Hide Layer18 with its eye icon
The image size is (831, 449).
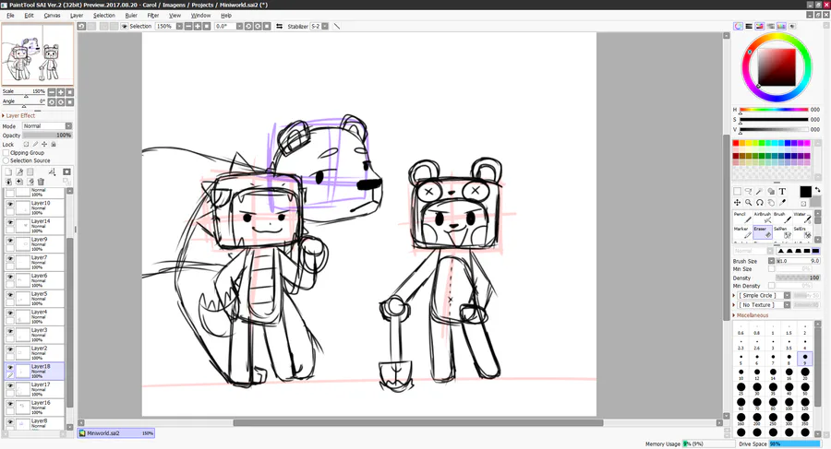10,367
